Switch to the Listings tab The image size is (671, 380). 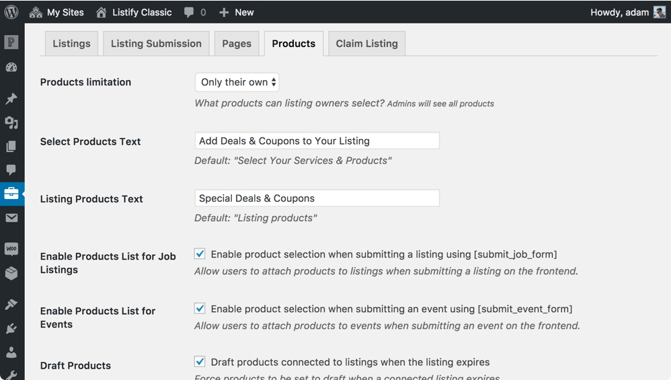pos(71,44)
